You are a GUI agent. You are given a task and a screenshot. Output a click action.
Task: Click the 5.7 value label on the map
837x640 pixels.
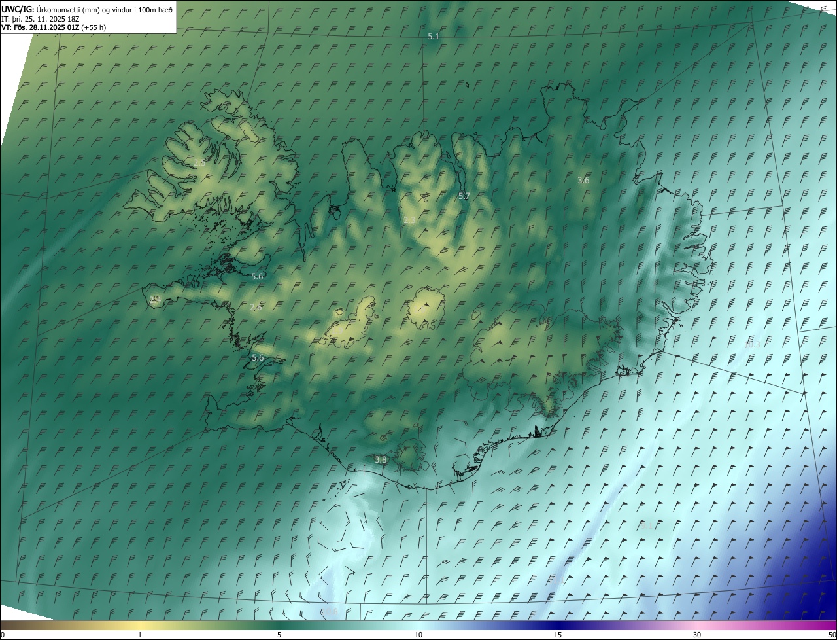[x=464, y=196]
